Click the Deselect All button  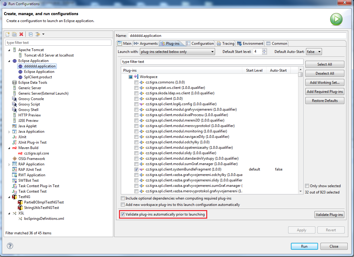tap(325, 73)
